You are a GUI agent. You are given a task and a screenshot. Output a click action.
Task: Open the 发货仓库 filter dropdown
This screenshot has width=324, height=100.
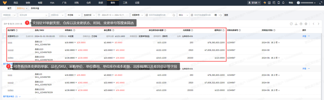pyautogui.click(x=33, y=15)
